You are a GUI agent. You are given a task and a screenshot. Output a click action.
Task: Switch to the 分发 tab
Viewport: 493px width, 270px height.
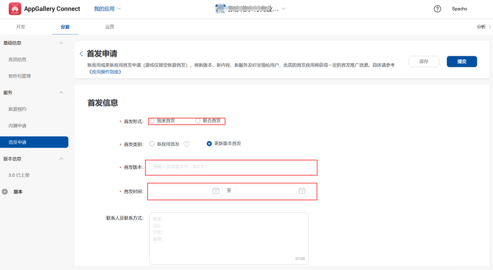[65, 27]
